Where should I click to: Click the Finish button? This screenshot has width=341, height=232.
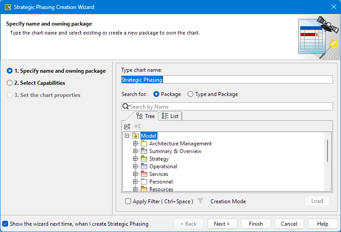coord(256,224)
